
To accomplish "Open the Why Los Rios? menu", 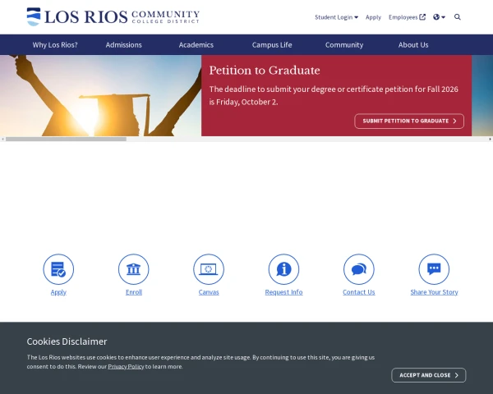I will click(x=55, y=45).
